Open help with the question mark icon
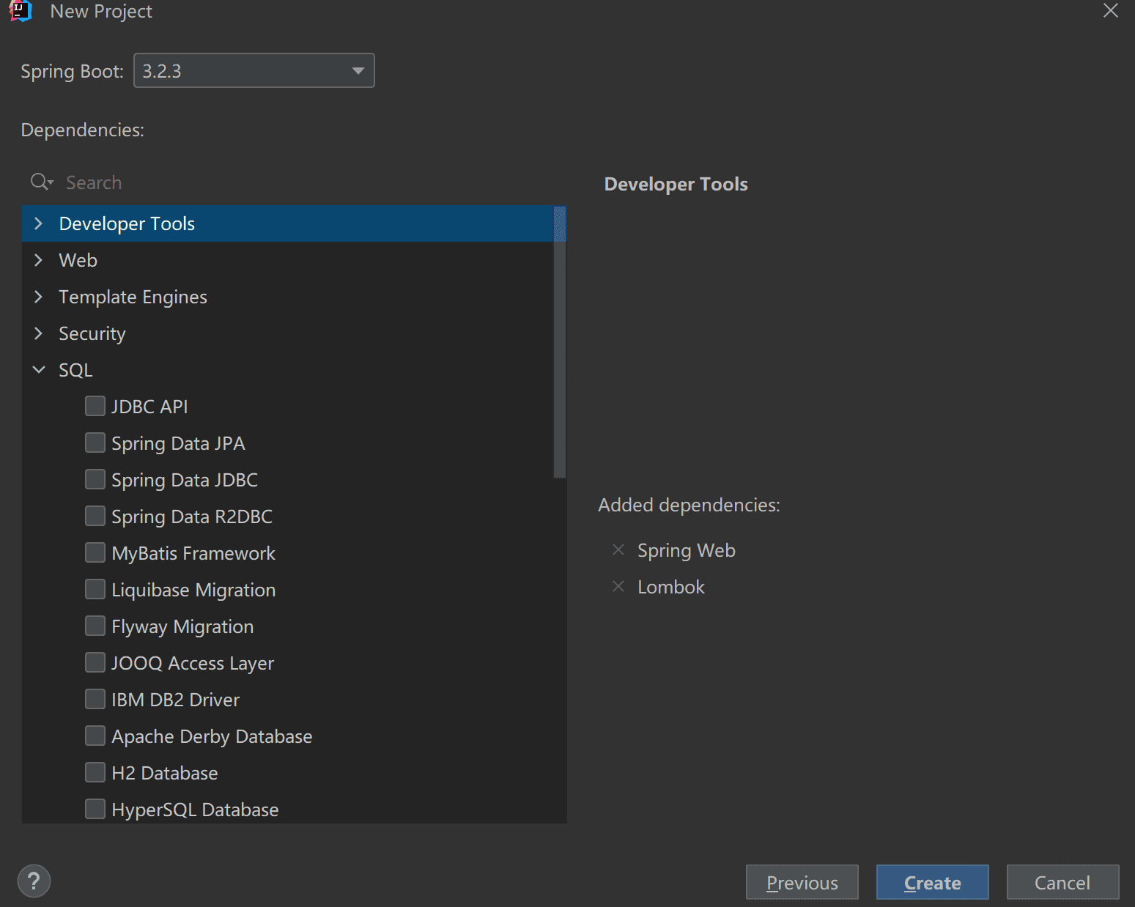Image resolution: width=1135 pixels, height=907 pixels. [x=34, y=881]
